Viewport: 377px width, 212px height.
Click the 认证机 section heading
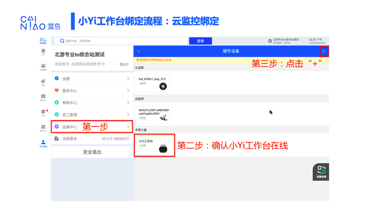[139, 68]
